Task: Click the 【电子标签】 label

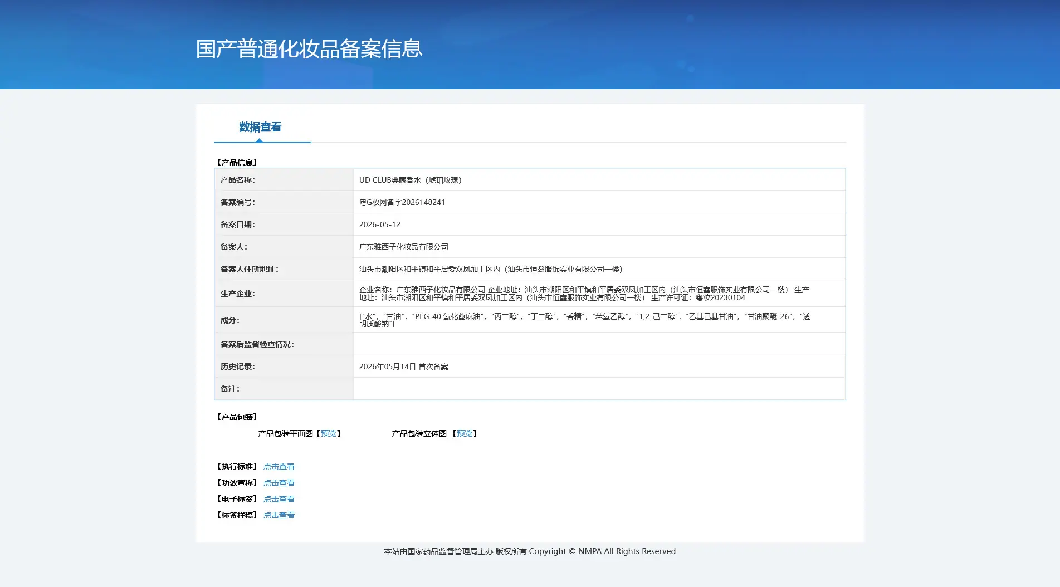Action: click(x=237, y=499)
